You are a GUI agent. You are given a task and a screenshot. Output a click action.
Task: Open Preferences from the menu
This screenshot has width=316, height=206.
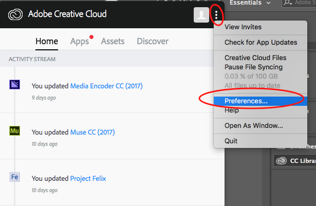click(246, 101)
